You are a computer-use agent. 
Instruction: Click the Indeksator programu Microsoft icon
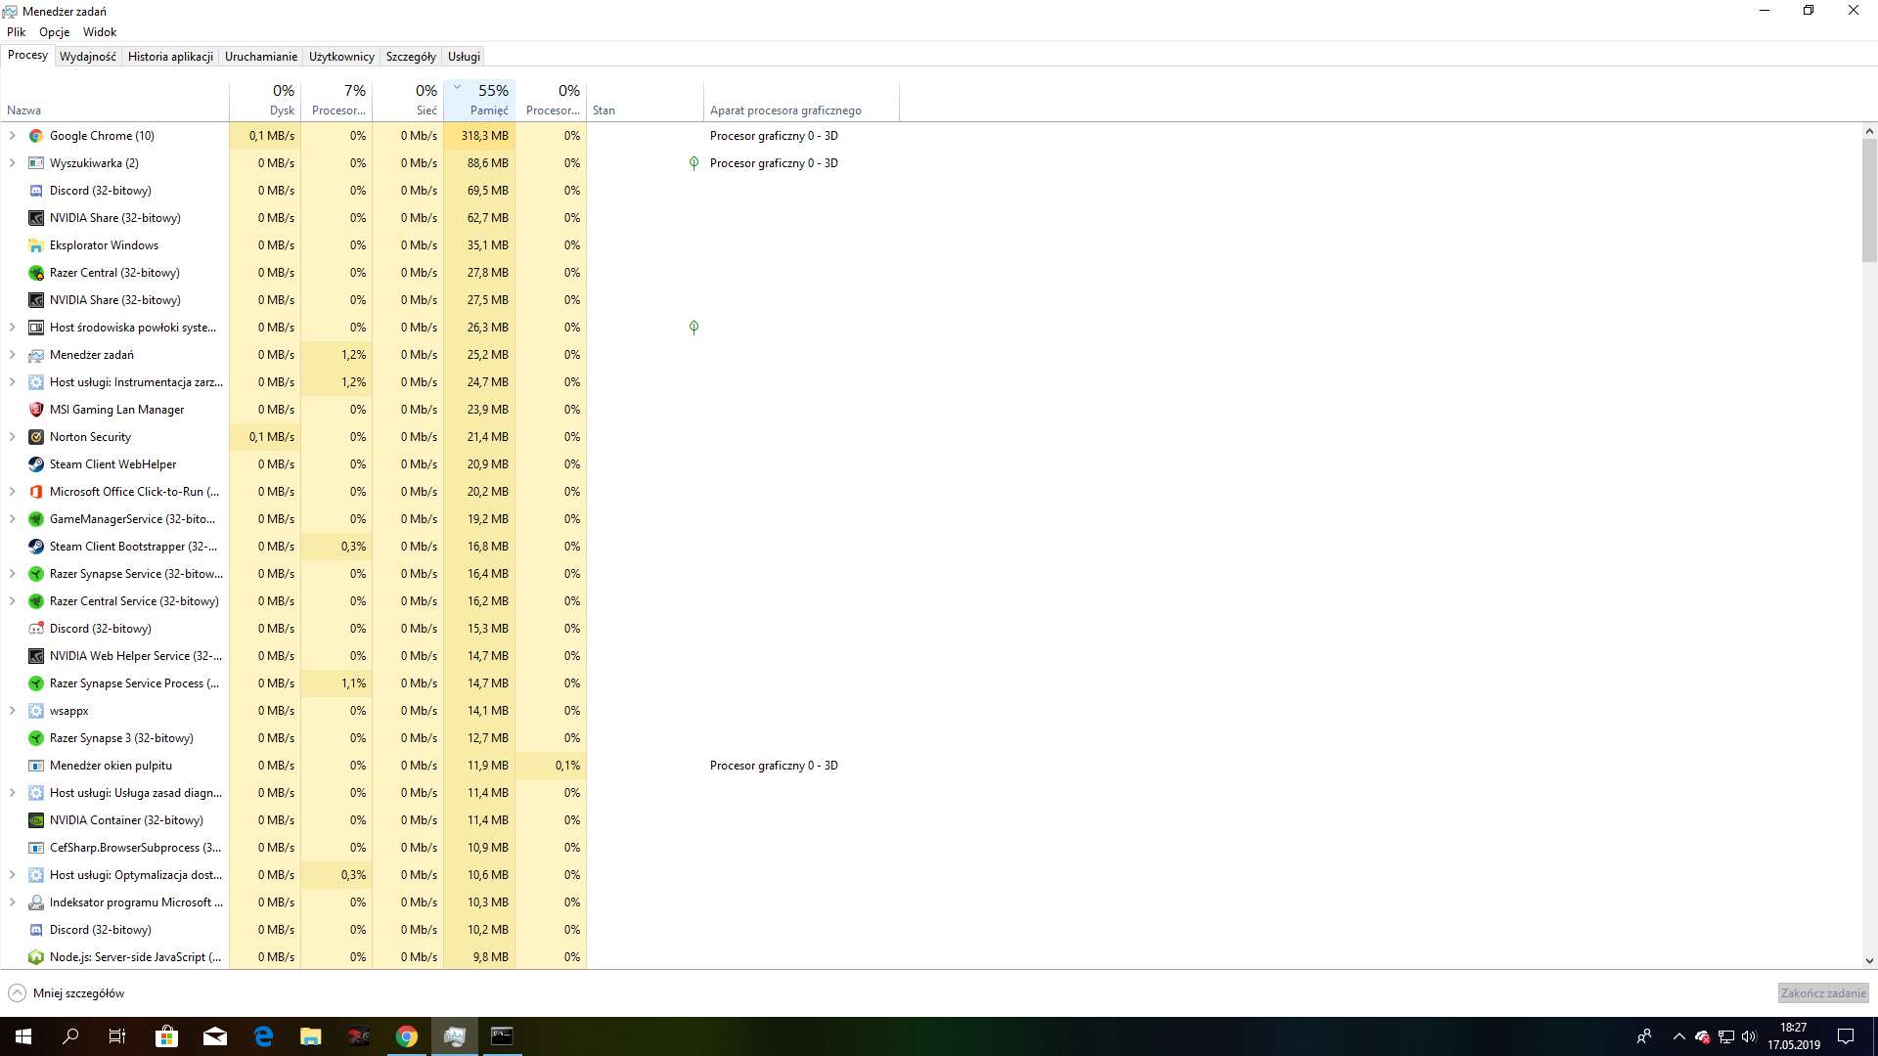click(x=36, y=902)
